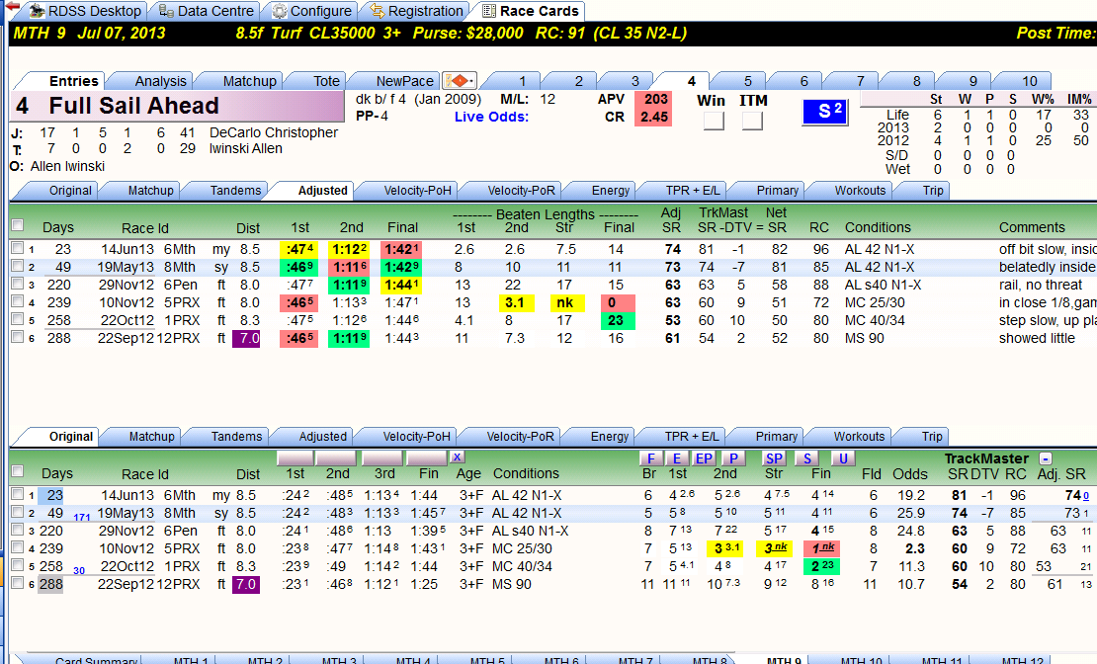This screenshot has width=1097, height=664.
Task: Open the Tote tab
Action: click(x=326, y=81)
